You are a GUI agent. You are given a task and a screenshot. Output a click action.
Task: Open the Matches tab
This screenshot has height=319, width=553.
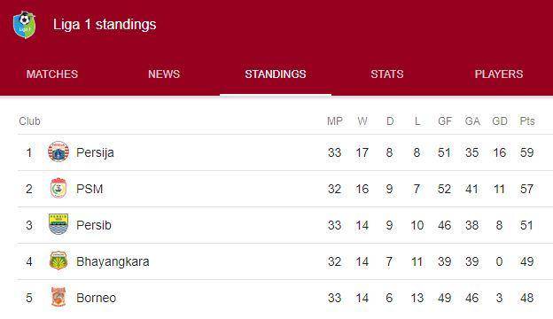tap(52, 74)
